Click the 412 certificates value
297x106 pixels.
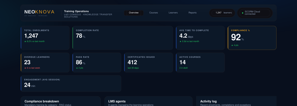pos(133,62)
